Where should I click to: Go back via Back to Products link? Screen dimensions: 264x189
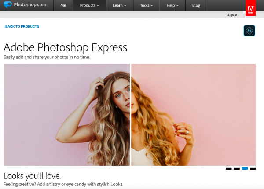21,26
